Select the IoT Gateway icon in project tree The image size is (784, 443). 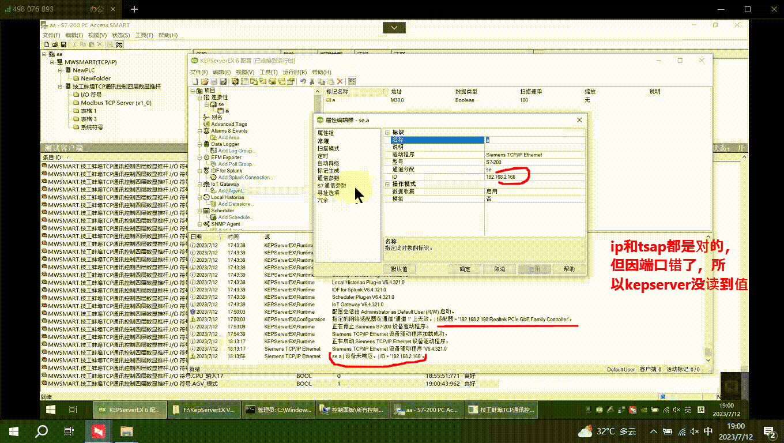[208, 184]
